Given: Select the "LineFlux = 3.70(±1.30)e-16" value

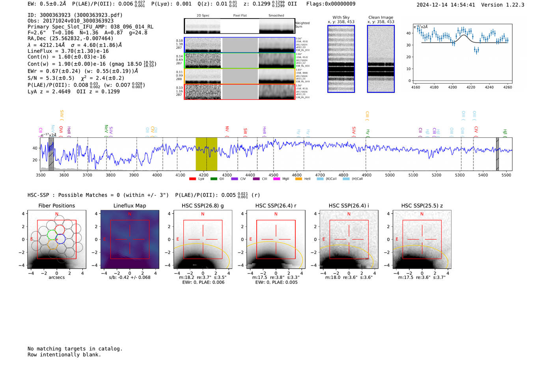Looking at the screenshot, I should point(68,51).
